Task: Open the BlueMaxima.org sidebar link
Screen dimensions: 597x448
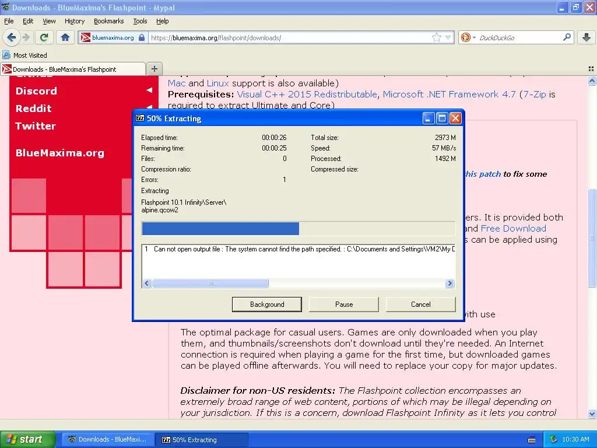Action: tap(60, 153)
